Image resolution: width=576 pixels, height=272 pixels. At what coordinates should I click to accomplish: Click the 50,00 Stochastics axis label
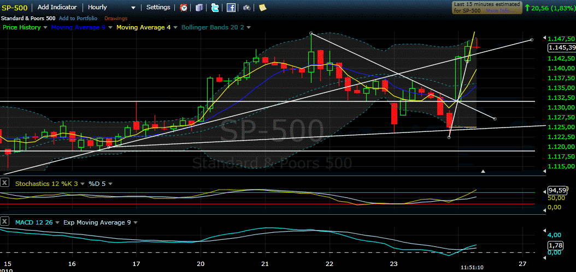pos(556,198)
